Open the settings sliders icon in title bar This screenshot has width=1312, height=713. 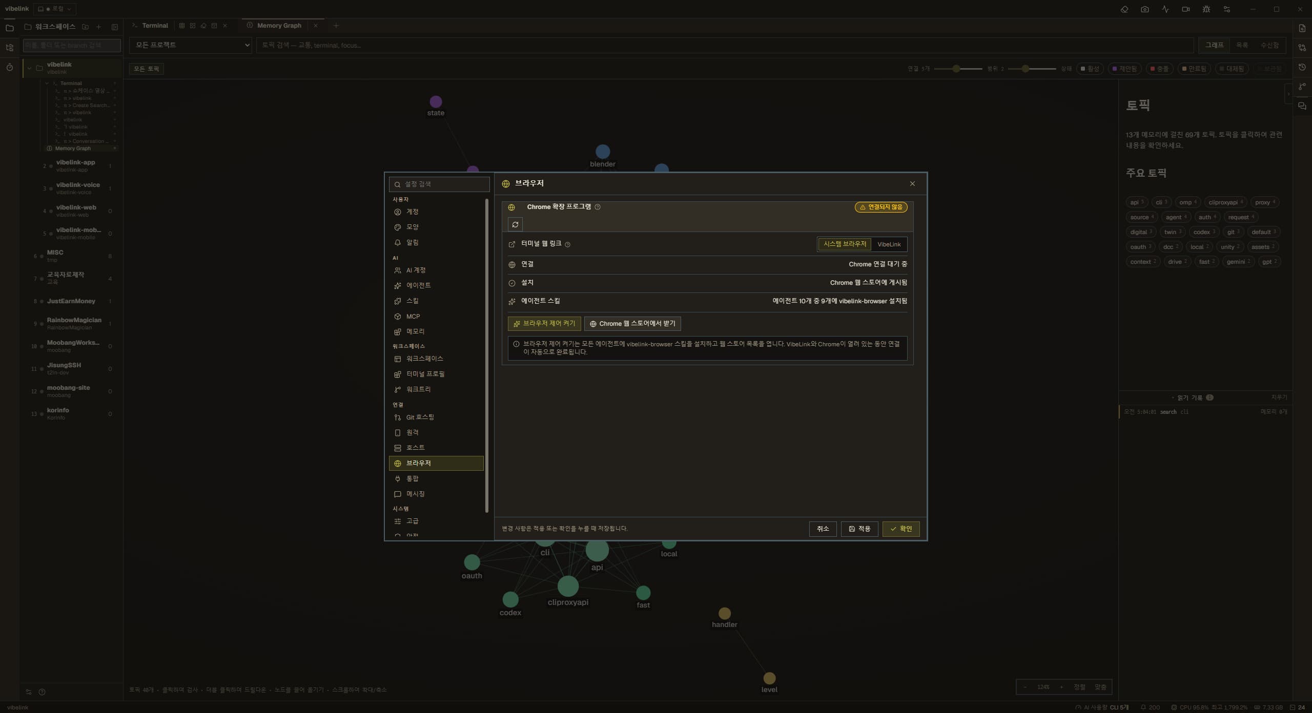click(x=1226, y=9)
